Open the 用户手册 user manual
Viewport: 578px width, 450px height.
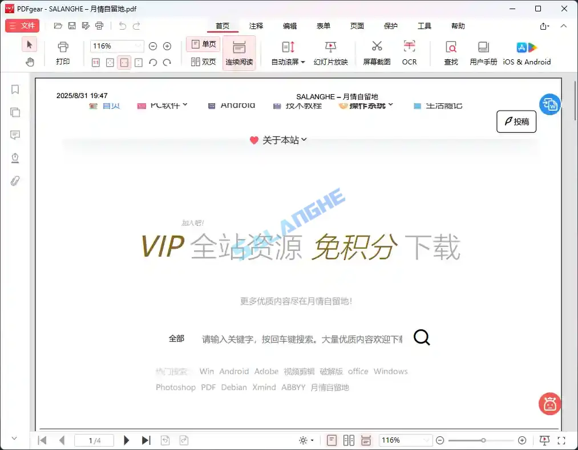click(482, 52)
